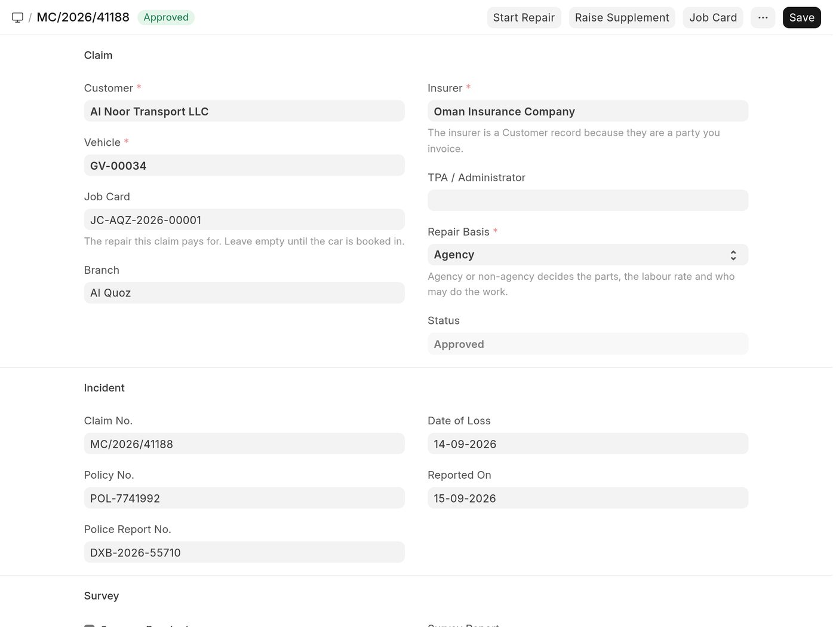836x627 pixels.
Task: Open the Job Card button in header
Action: [x=713, y=17]
